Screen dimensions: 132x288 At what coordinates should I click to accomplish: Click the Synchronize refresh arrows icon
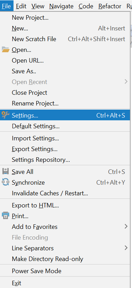[x=6, y=183]
